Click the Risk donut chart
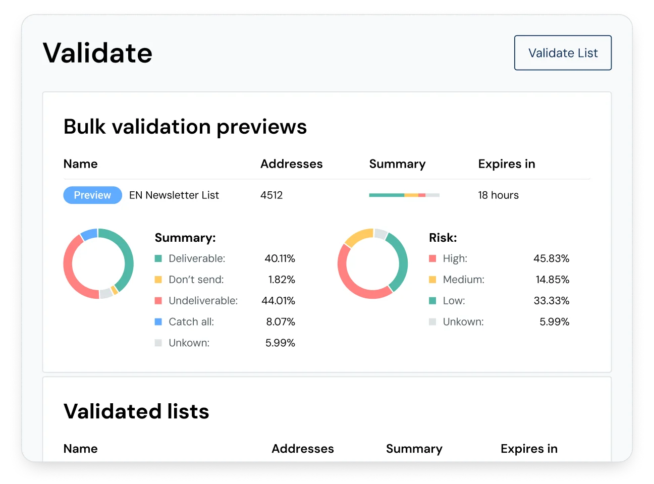This screenshot has width=654, height=484. (372, 263)
